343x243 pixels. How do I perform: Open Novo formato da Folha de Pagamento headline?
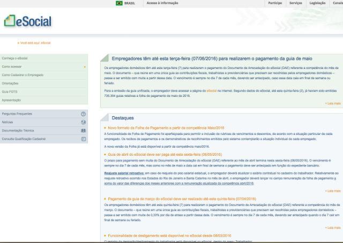pos(166,128)
